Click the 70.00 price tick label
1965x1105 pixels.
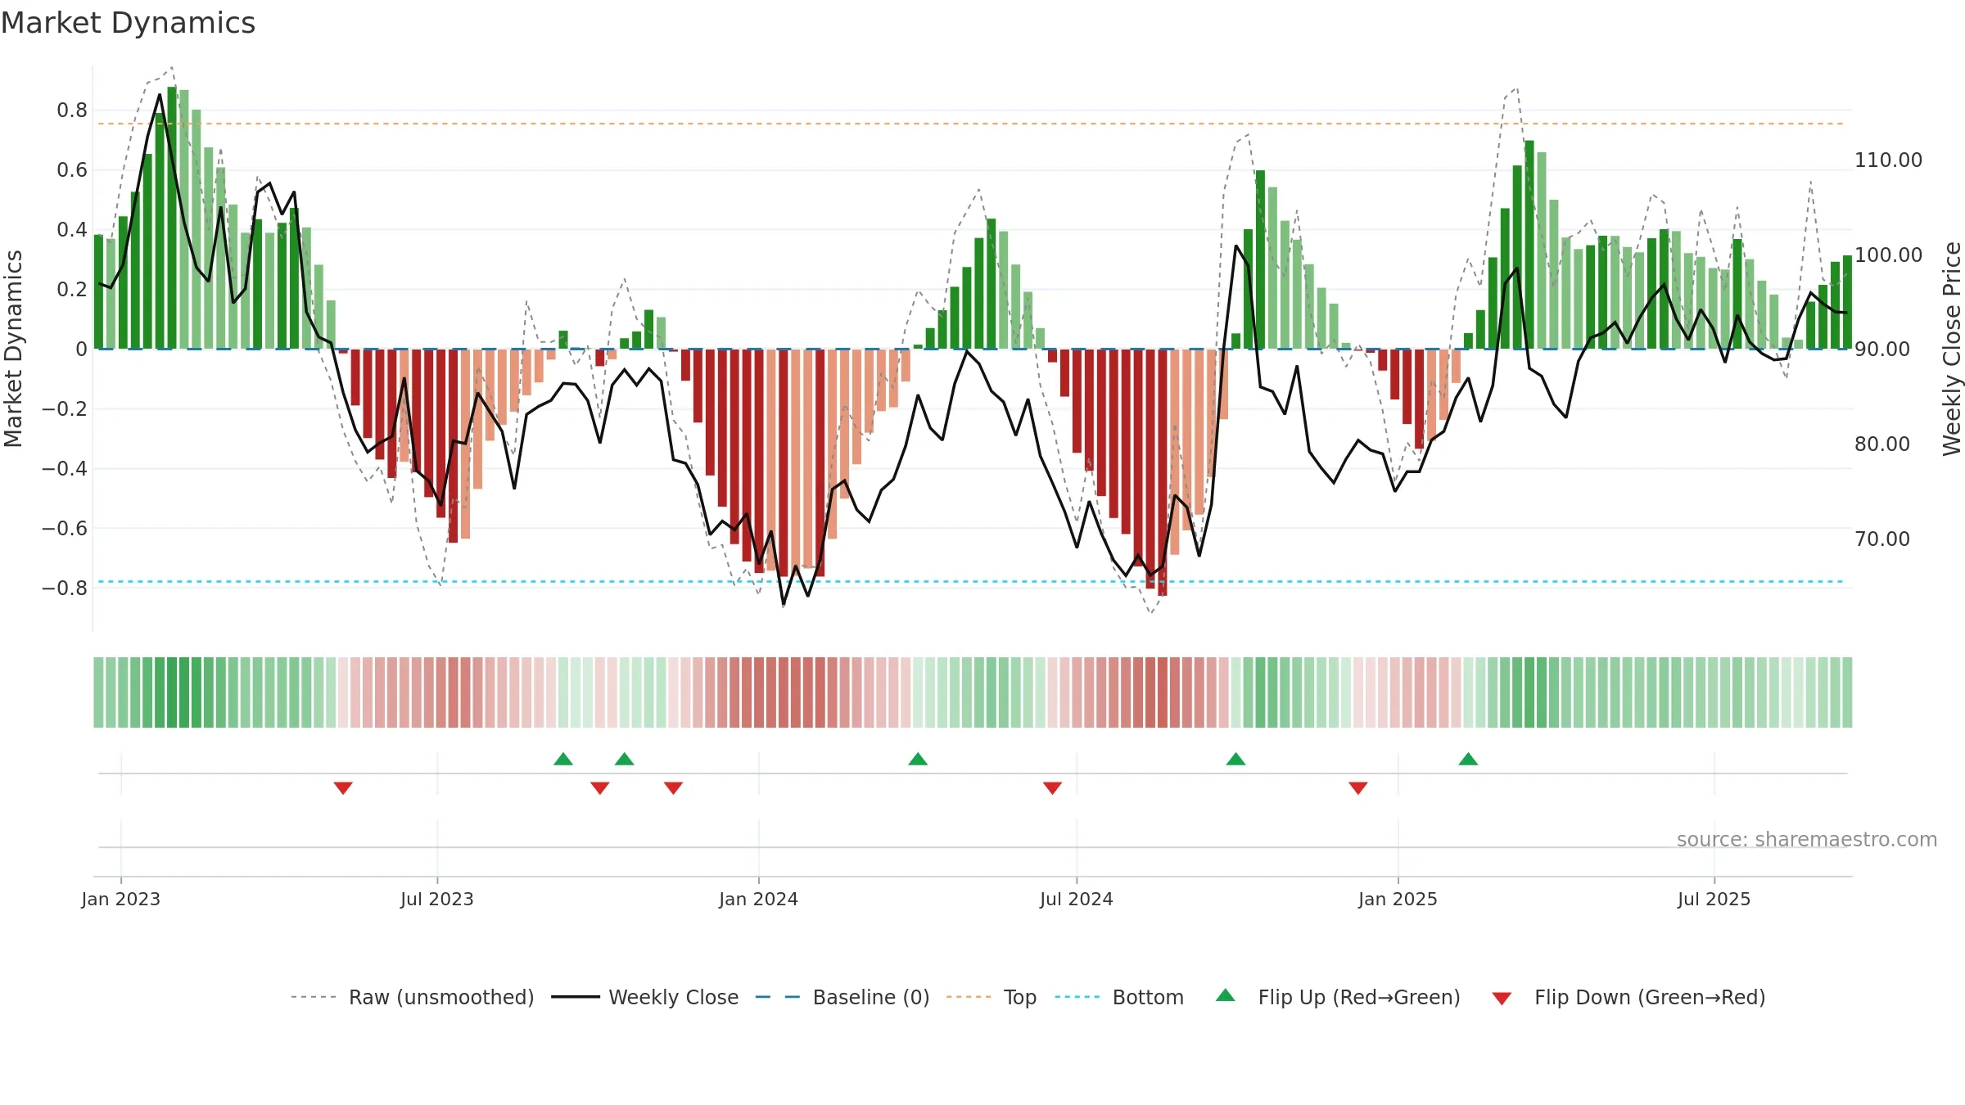pos(1882,539)
